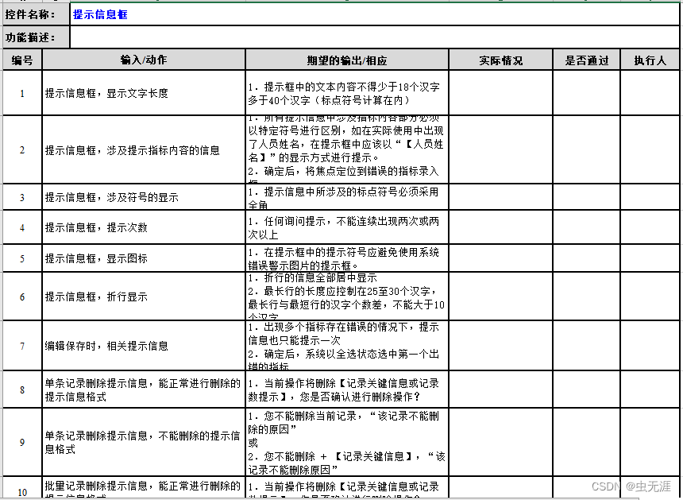The height and width of the screenshot is (500, 683).
Task: Select row number 5 cell
Action: tap(22, 258)
